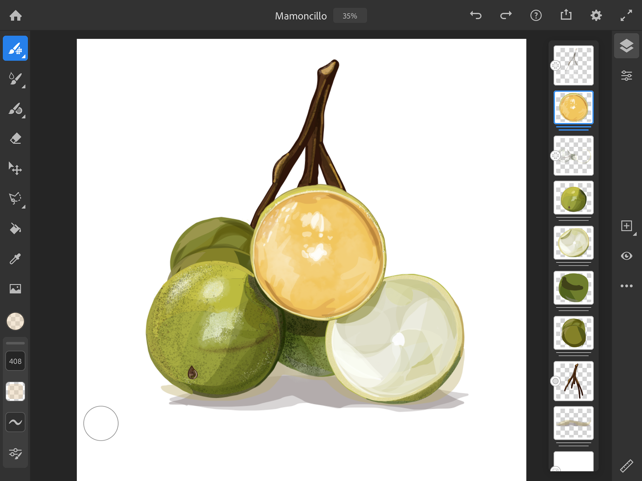This screenshot has width=642, height=481.
Task: Select the Live brushes tool
Action: coord(15,79)
